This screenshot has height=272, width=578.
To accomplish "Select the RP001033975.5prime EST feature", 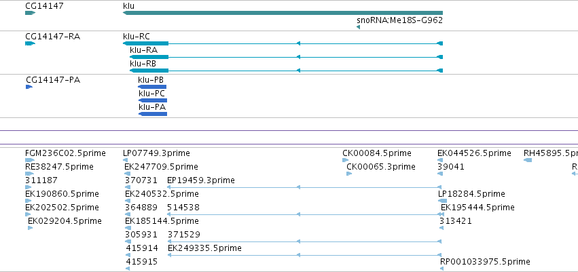I will 442,269.
